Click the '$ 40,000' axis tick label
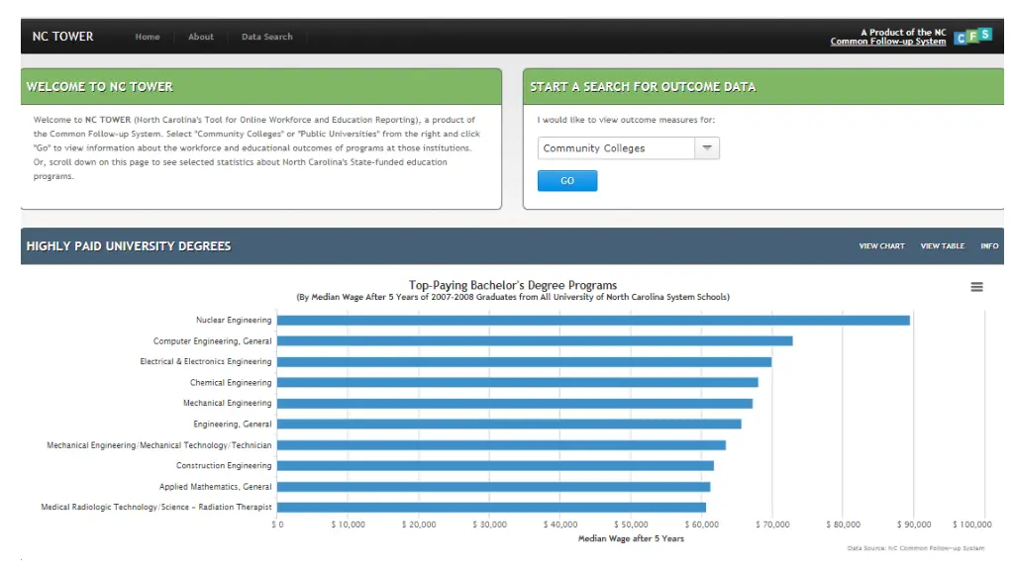 [560, 524]
